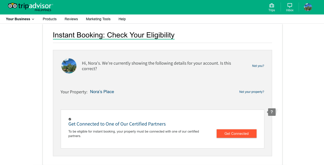Go to the Reviews menu item

pyautogui.click(x=71, y=19)
